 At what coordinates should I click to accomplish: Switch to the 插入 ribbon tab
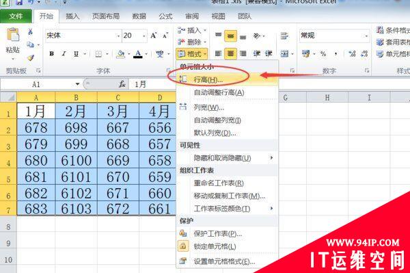[72, 16]
